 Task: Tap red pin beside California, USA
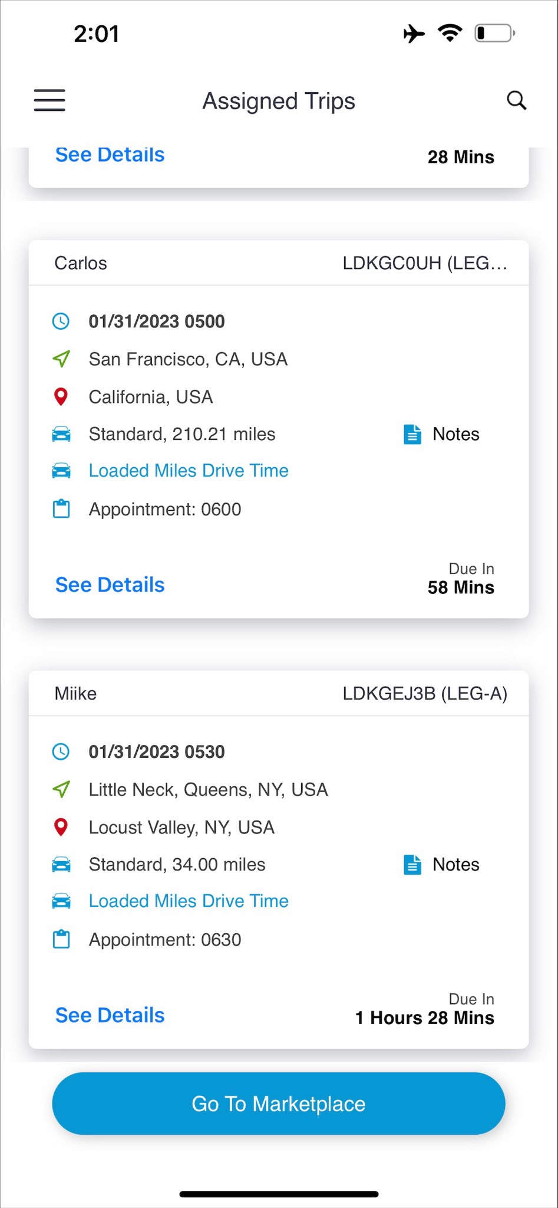click(x=61, y=396)
